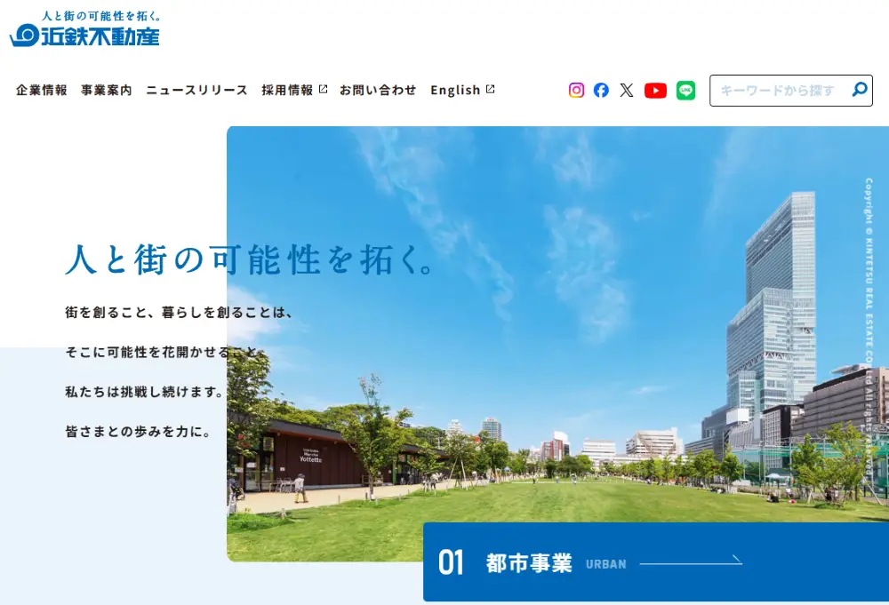Switch to the English site
The image size is (889, 605).
(455, 90)
